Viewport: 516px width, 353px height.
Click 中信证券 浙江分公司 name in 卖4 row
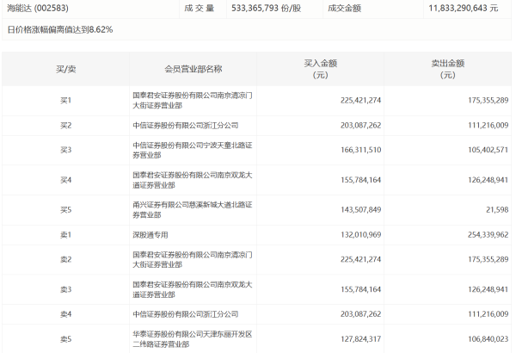point(186,314)
